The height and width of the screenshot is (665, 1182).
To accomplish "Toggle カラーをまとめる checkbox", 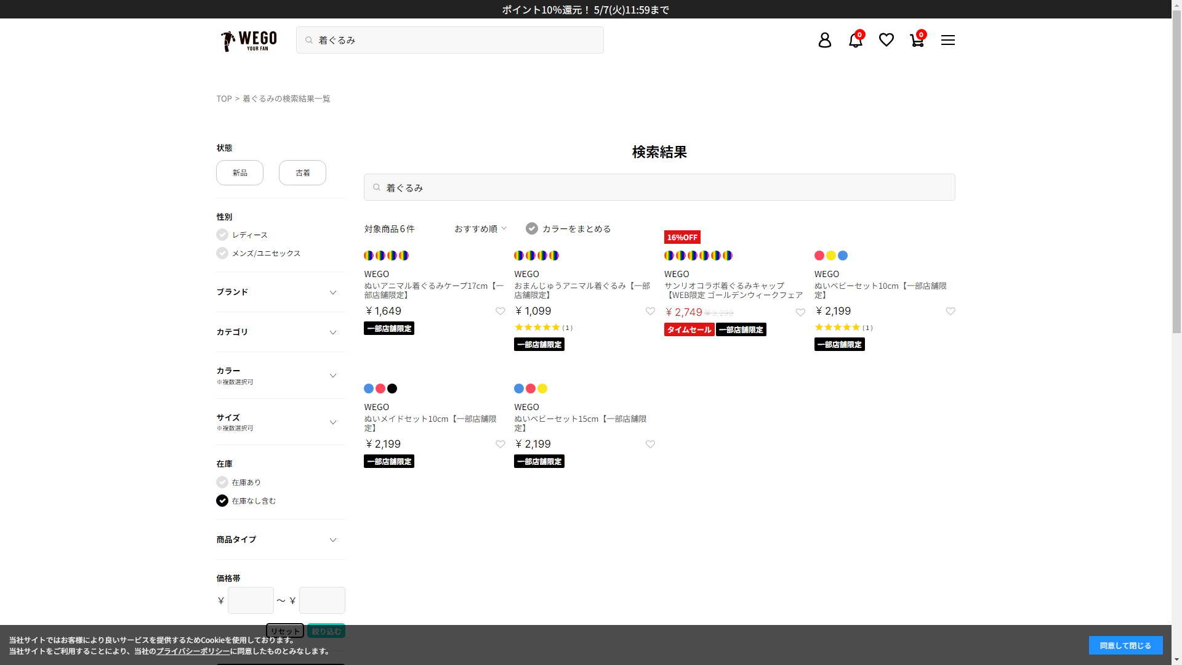I will pos(532,228).
